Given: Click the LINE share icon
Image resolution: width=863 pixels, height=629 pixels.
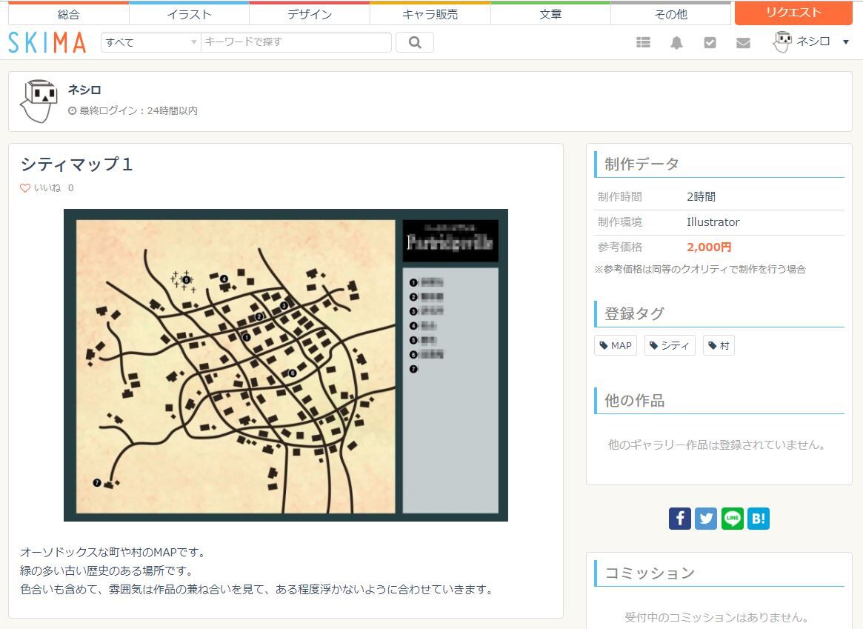Looking at the screenshot, I should coord(731,519).
